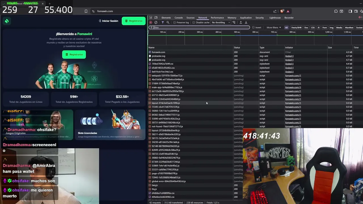Screen dimensions: 363x204
Task: Open a new browser tab with plus
Action: (50, 4)
